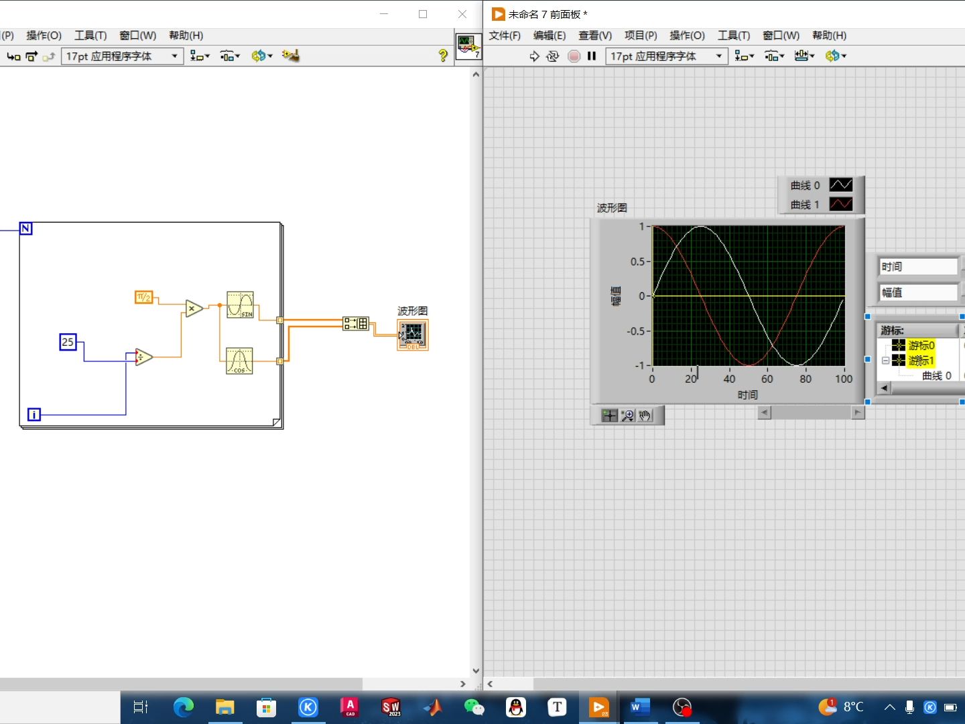Click the x-axis 时间 label
Screen dimensions: 965x724
coord(748,395)
